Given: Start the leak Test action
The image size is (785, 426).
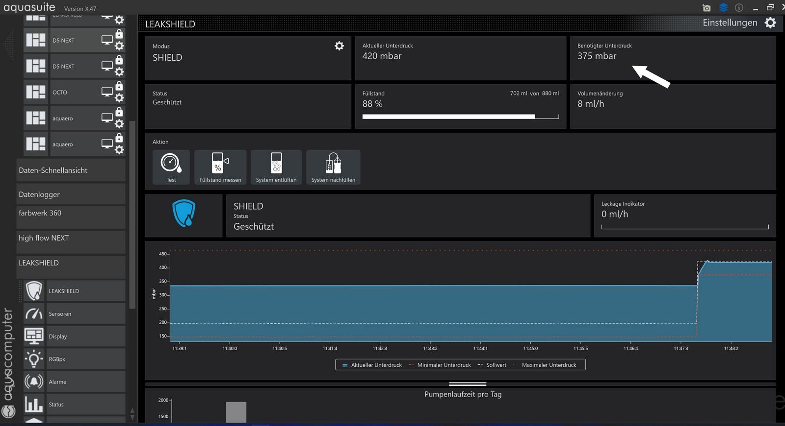Looking at the screenshot, I should [x=171, y=167].
